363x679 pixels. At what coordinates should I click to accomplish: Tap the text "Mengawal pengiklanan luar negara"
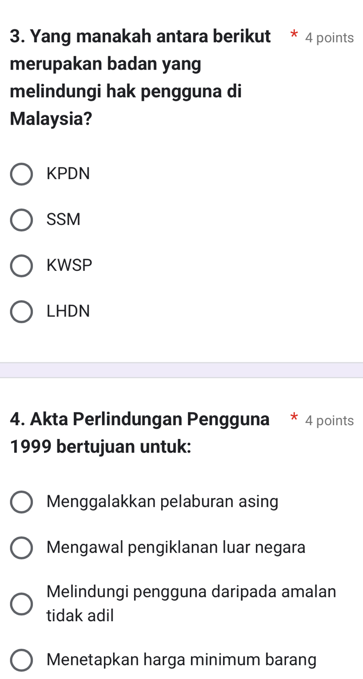176,548
